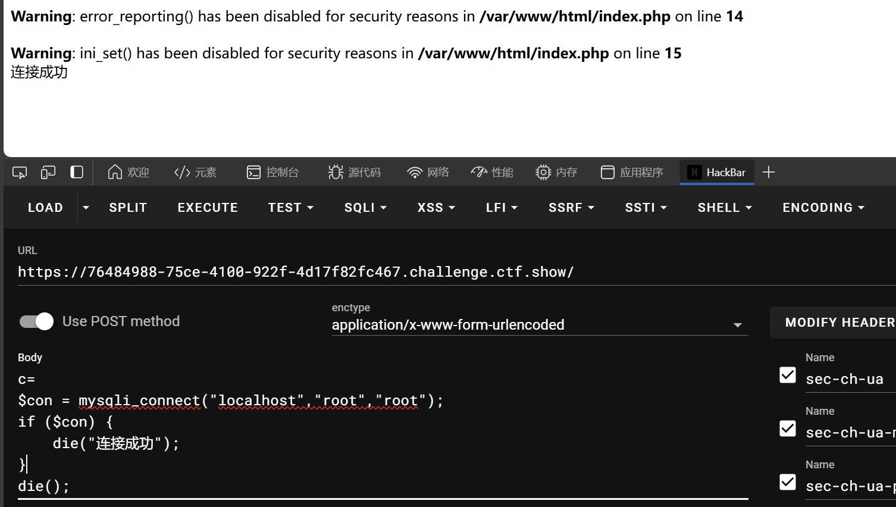Screen dimensions: 896x507
Task: Uncheck the third header checkbox
Action: (x=788, y=482)
